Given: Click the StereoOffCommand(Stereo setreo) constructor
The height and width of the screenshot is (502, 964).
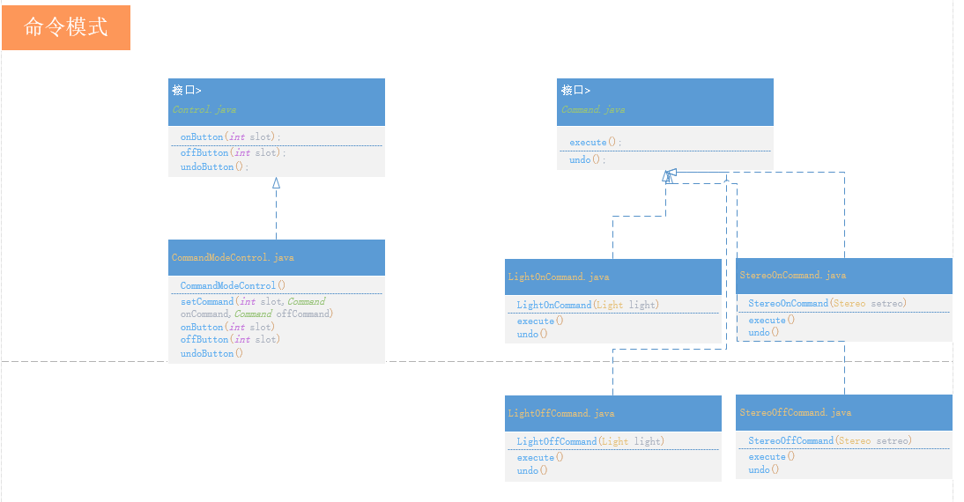Looking at the screenshot, I should [830, 440].
